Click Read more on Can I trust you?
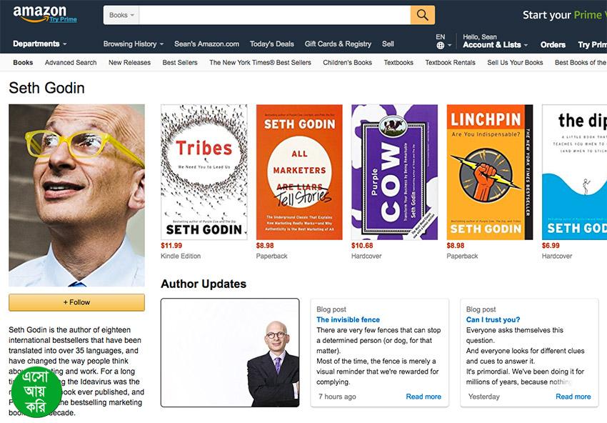Screen dimensions: 607x423 point(573,397)
